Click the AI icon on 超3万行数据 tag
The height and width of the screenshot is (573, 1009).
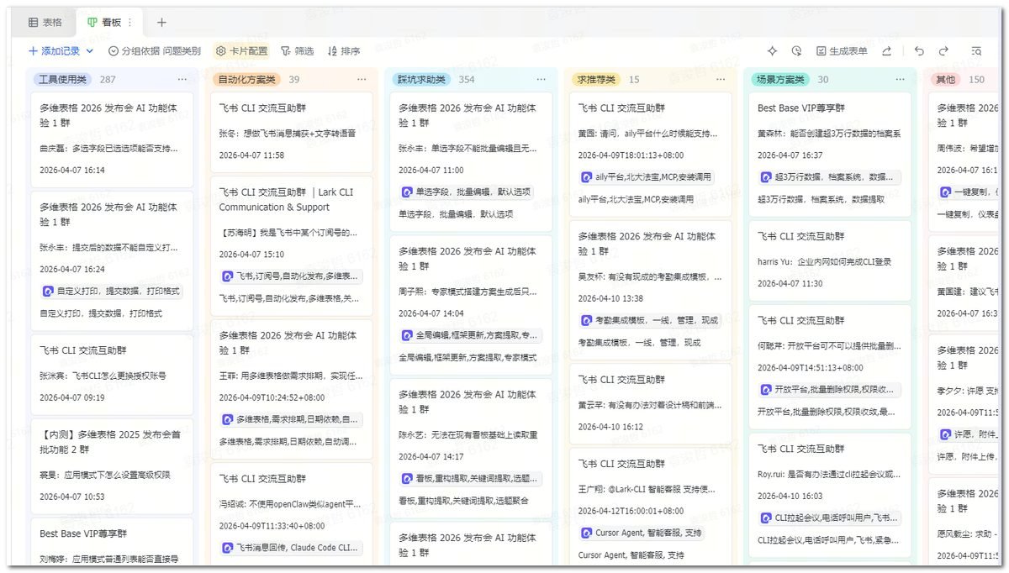click(766, 177)
